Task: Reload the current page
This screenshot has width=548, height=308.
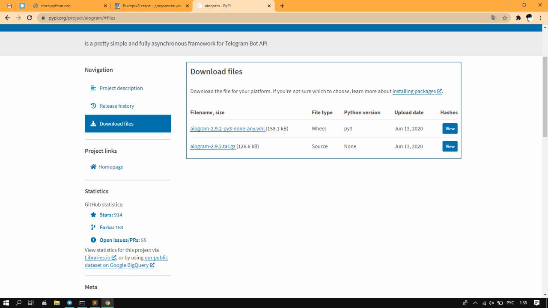Action: pyautogui.click(x=30, y=18)
